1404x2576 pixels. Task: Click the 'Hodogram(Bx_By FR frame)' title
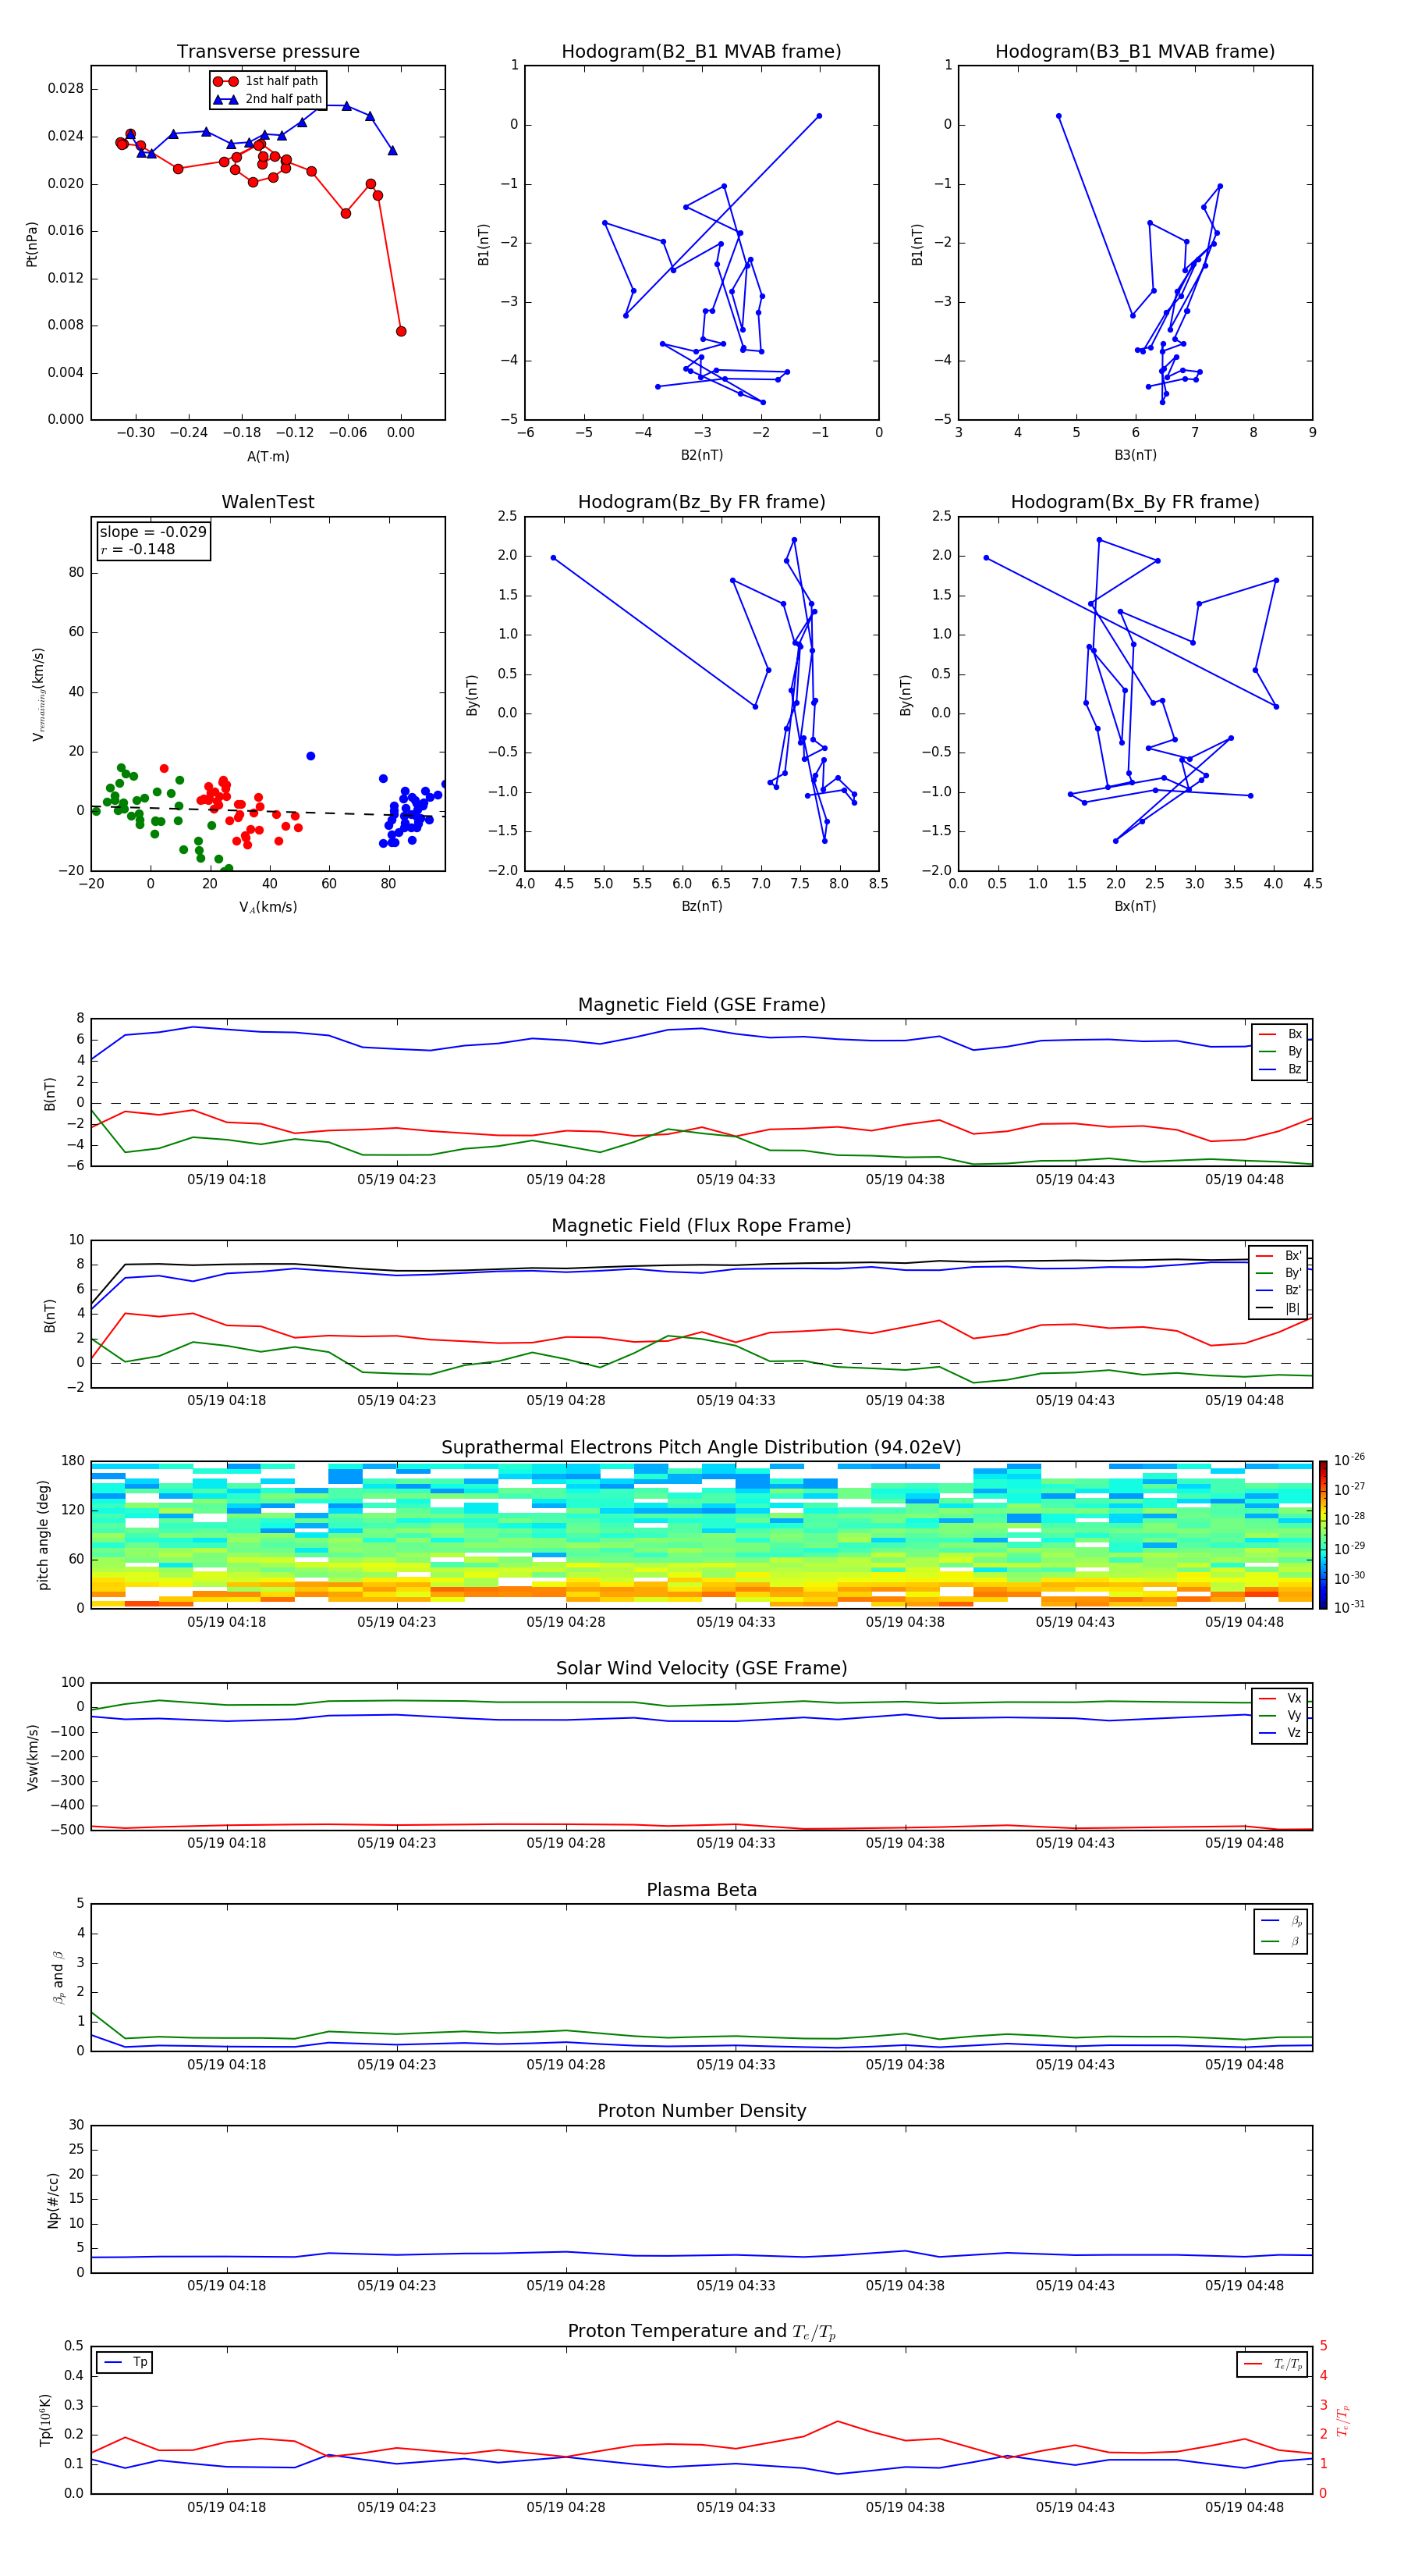[x=1135, y=502]
